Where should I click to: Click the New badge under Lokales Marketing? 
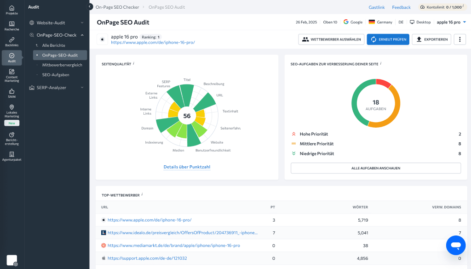tap(11, 123)
